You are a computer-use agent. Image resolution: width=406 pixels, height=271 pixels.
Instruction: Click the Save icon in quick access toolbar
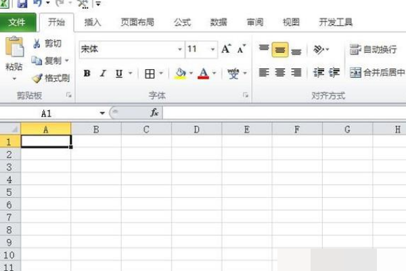point(22,3)
